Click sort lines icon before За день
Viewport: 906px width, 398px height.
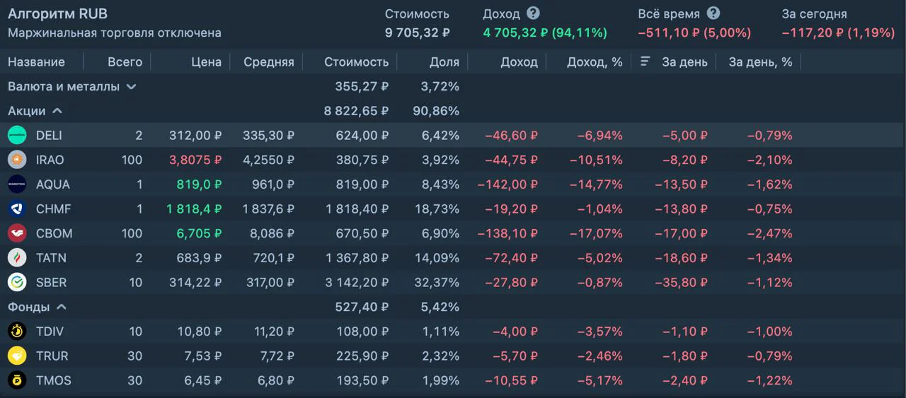point(645,62)
